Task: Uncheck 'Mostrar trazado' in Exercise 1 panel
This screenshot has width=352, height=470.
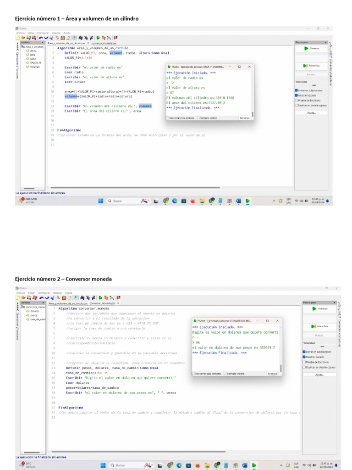Action: point(297,95)
